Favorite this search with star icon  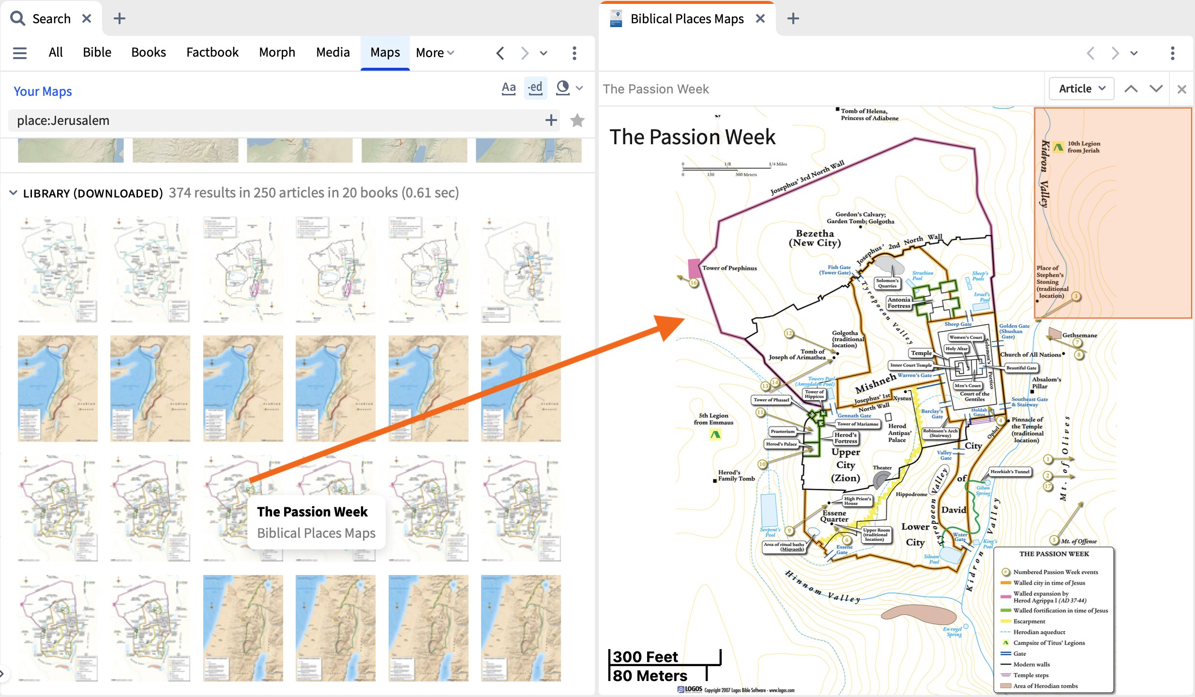(577, 120)
